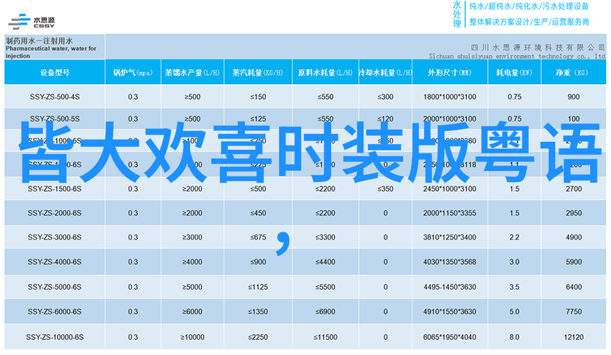The image size is (611, 355).
Task: Click the 水处理 badge icon at top right
Action: (x=457, y=14)
